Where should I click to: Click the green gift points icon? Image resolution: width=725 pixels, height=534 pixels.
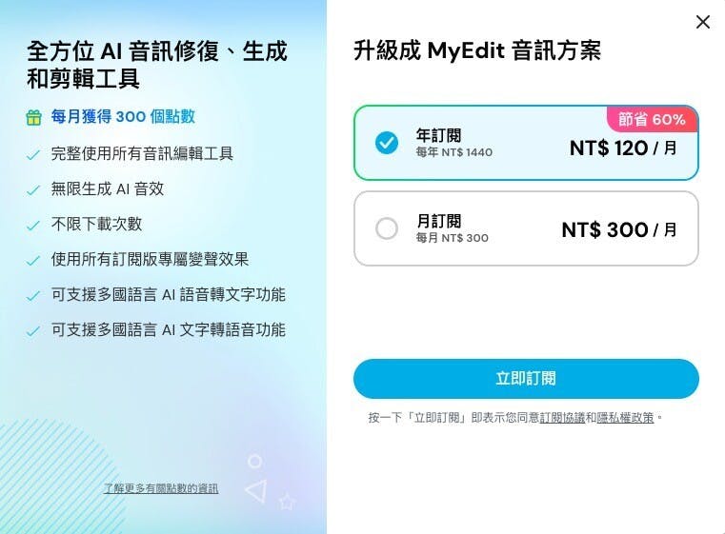tap(33, 117)
